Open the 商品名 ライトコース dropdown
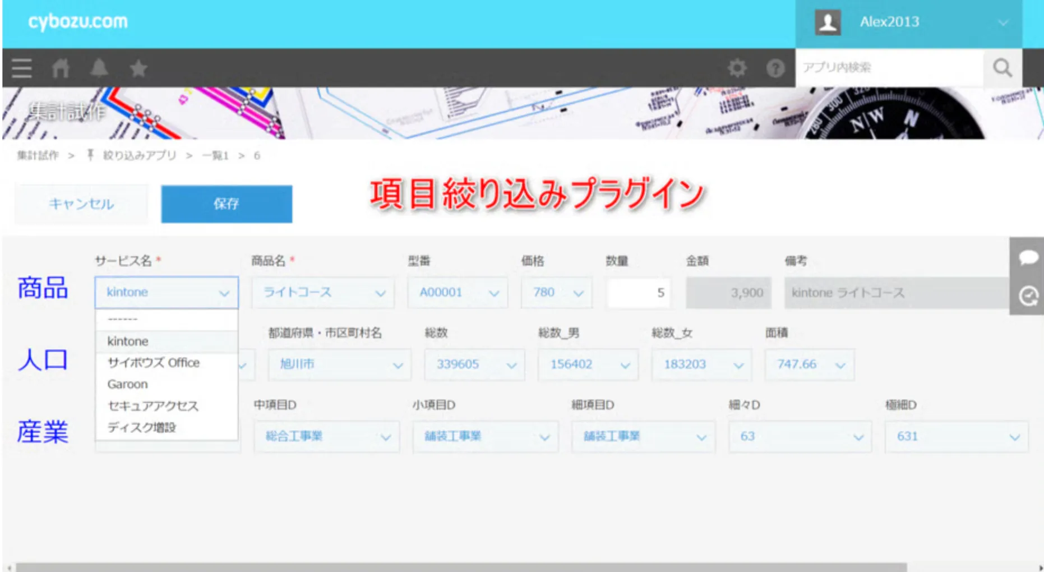1044x572 pixels. pos(323,293)
